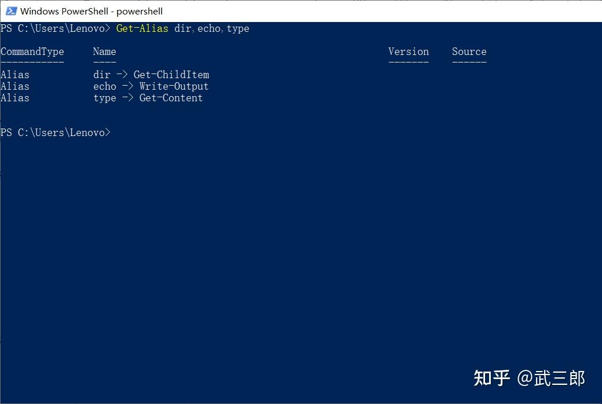
Task: Click the PowerShell icon in the title bar
Action: pyautogui.click(x=10, y=10)
